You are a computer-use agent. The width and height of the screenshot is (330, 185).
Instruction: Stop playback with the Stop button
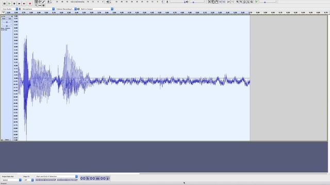(x=14, y=4)
